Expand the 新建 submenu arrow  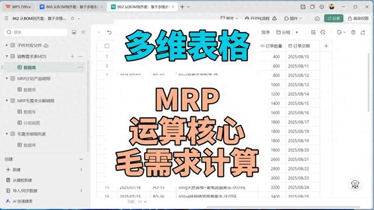click(81, 170)
